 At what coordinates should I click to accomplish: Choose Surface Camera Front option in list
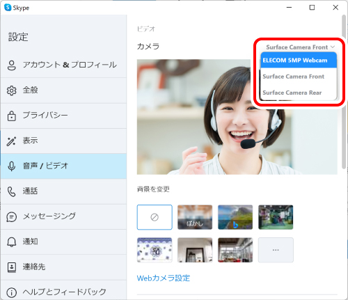[299, 77]
